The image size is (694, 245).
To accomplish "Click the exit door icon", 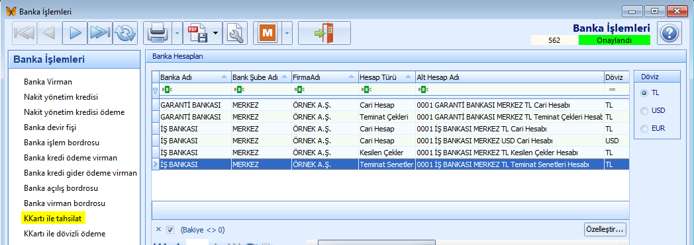I will [324, 33].
